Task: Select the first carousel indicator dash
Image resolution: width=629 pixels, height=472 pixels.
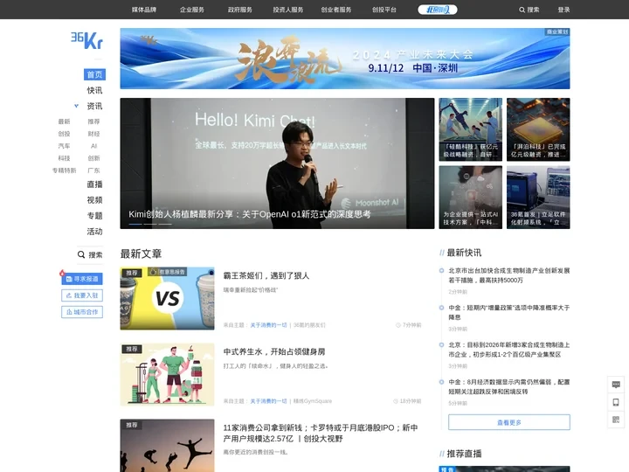Action: [135, 224]
